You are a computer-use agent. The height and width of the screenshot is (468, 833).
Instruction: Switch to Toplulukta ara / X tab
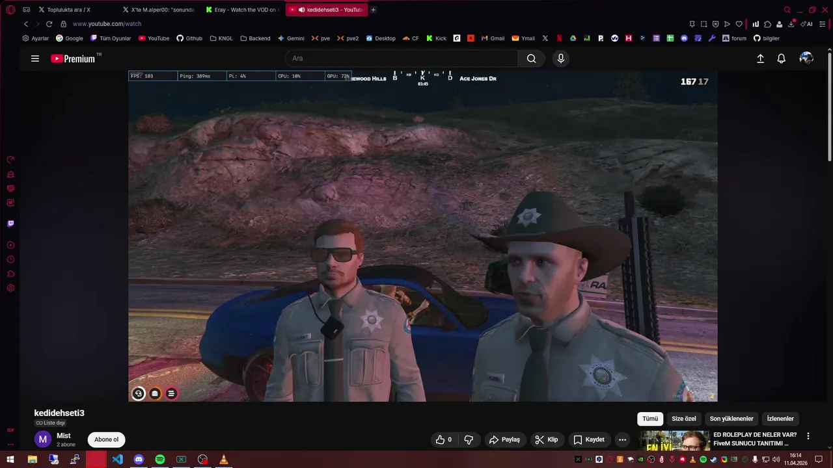tap(68, 10)
